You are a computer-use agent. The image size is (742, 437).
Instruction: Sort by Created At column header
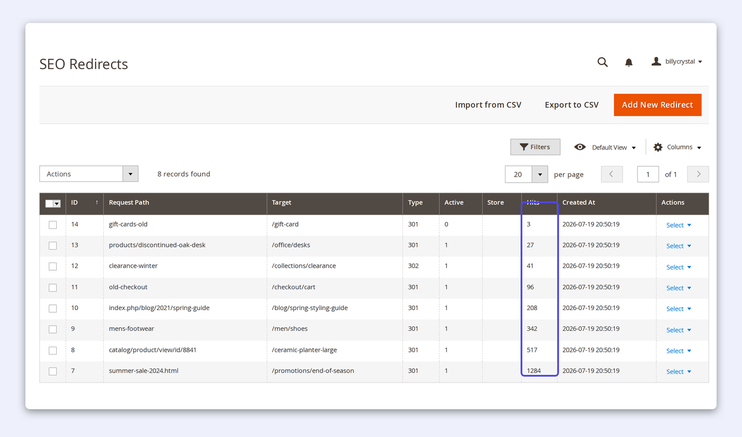(607, 203)
